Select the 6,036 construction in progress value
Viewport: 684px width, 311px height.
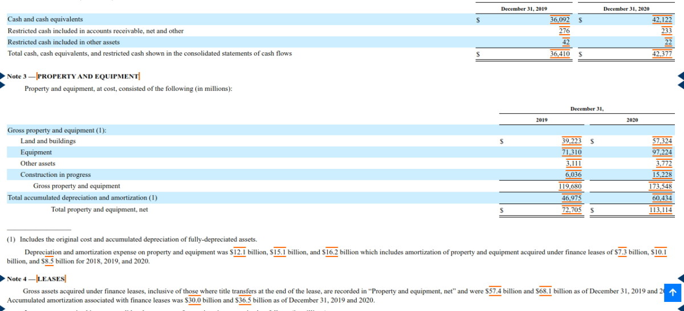point(573,175)
